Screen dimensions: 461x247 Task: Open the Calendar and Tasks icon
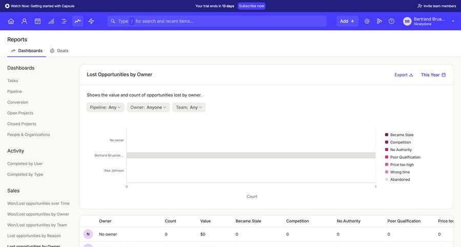coord(37,21)
